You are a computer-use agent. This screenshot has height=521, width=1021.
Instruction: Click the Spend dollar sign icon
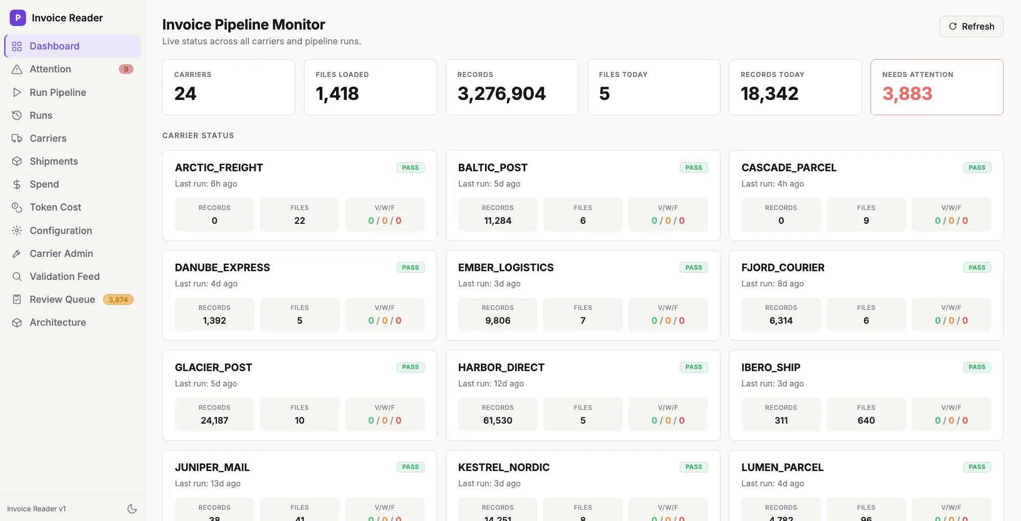point(17,184)
